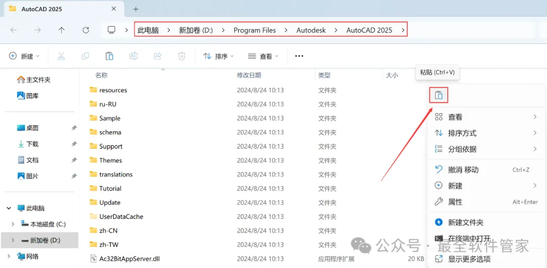This screenshot has width=547, height=268.
Task: Open a new tab with the plus button
Action: pos(136,9)
